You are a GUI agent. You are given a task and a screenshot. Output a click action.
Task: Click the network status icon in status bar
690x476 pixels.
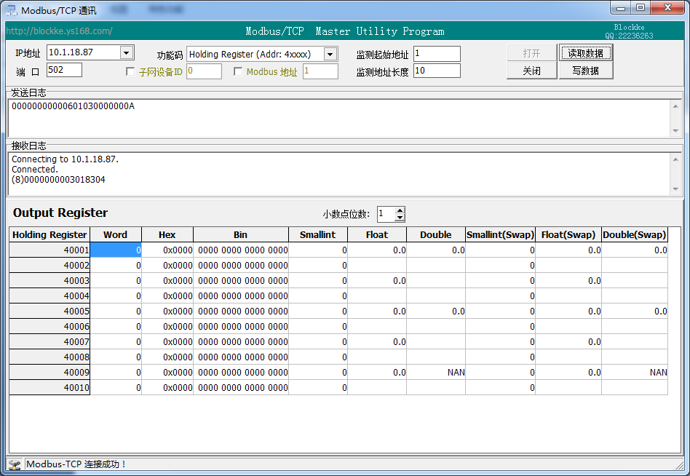click(x=15, y=464)
